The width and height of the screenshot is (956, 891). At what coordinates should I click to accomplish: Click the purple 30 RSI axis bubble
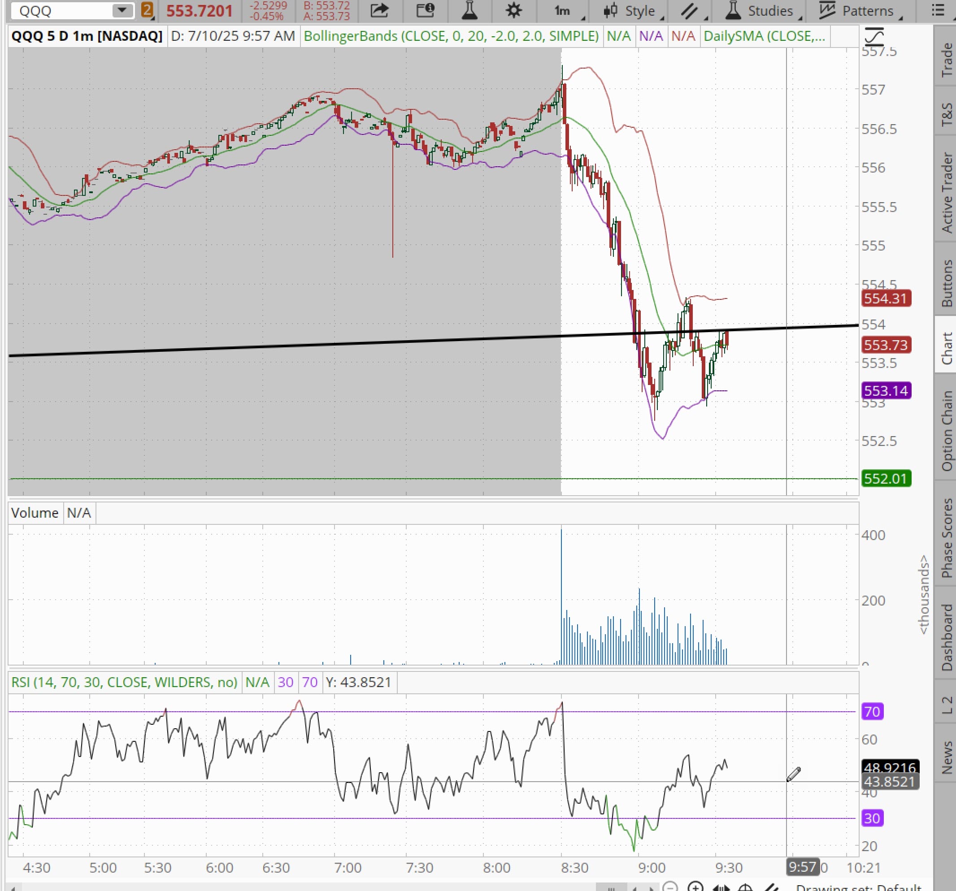872,818
